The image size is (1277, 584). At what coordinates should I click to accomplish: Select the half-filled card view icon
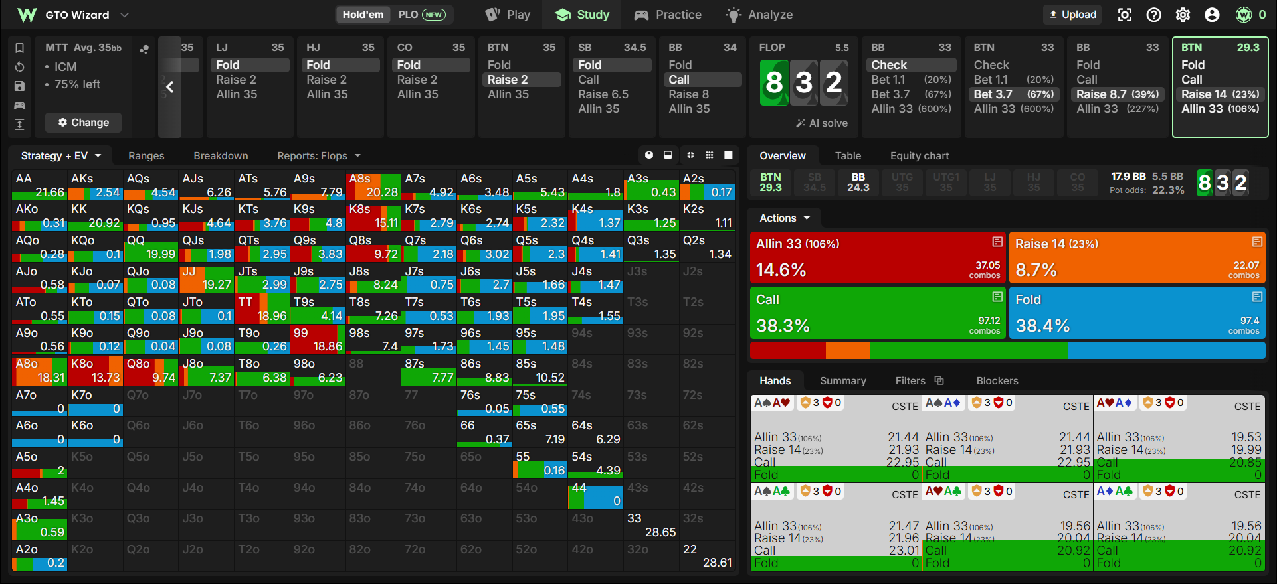[x=668, y=155]
